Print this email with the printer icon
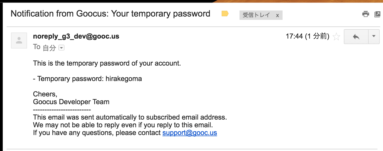Image resolution: width=383 pixels, height=151 pixels. (366, 14)
